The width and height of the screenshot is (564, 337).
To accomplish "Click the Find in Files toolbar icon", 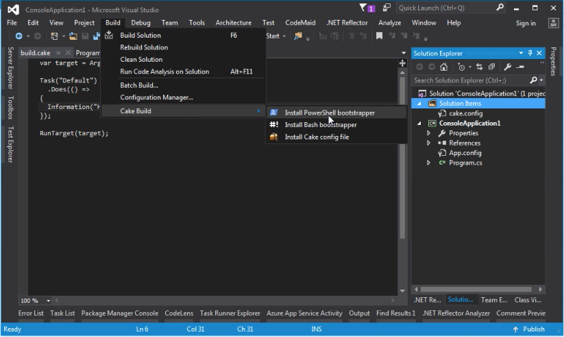I will [x=298, y=36].
